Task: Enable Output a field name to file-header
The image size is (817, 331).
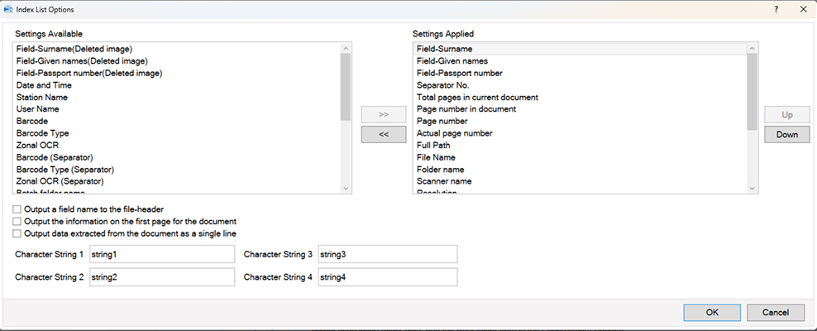Action: pos(18,209)
